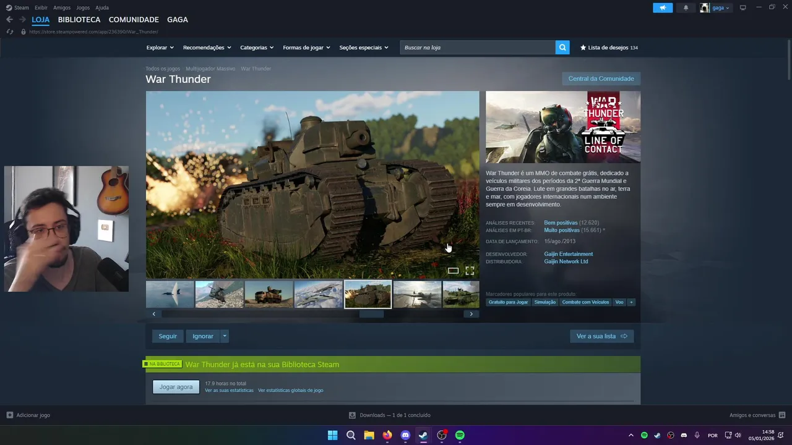Screen dimensions: 792x445
Task: Open the Exibir menu
Action: (41, 7)
